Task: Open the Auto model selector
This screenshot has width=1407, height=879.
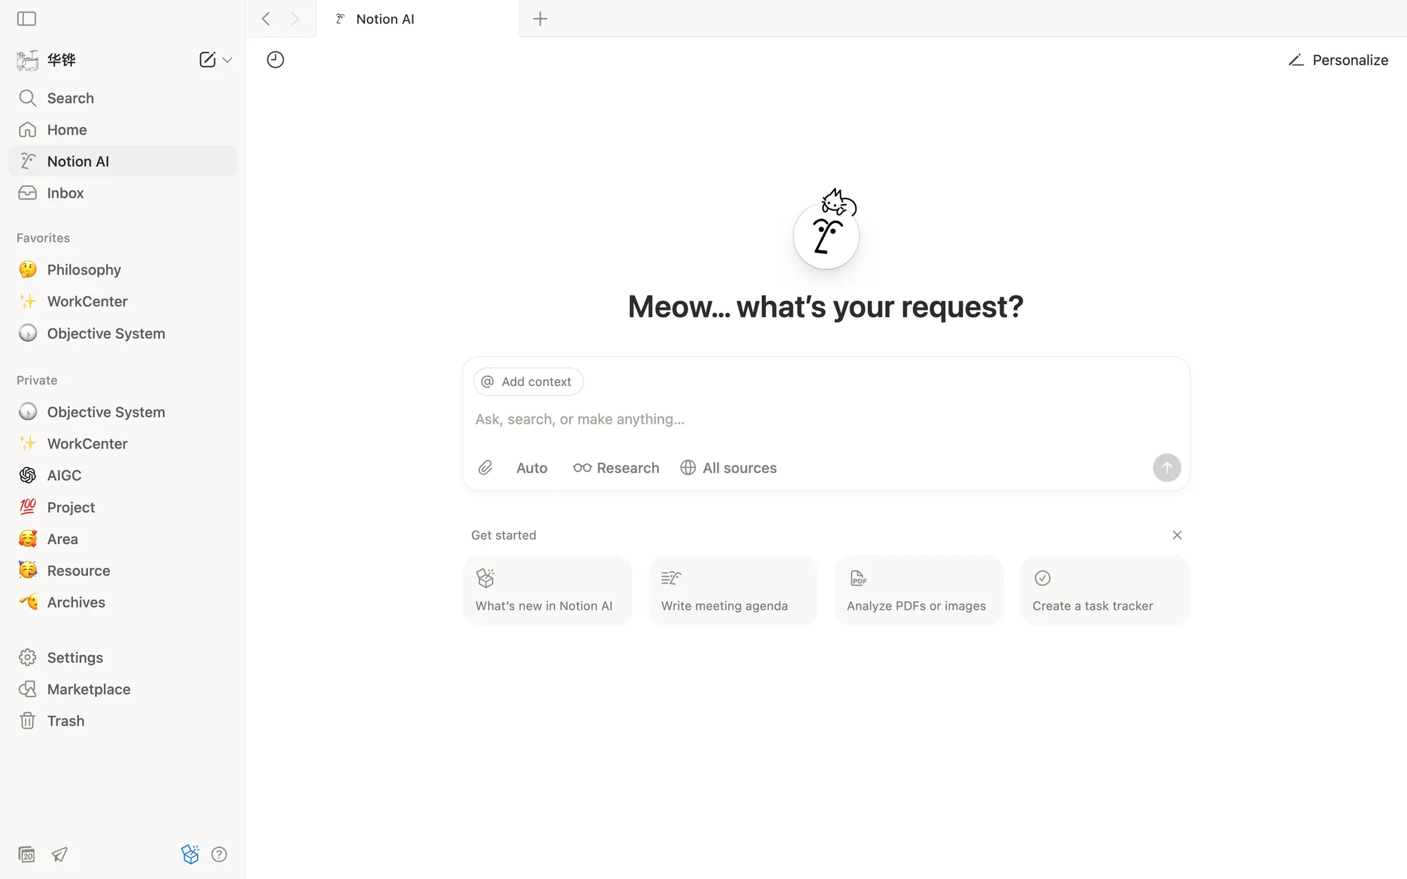Action: coord(532,468)
